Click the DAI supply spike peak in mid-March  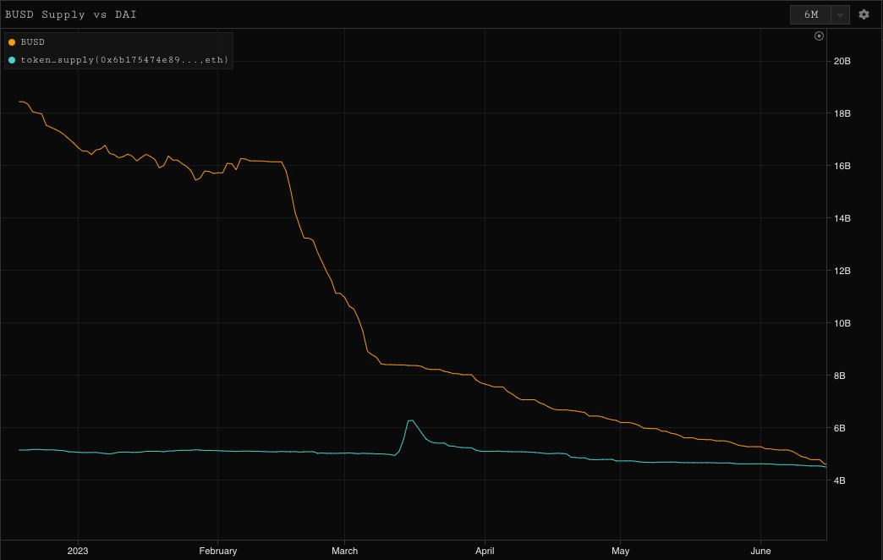pos(410,420)
